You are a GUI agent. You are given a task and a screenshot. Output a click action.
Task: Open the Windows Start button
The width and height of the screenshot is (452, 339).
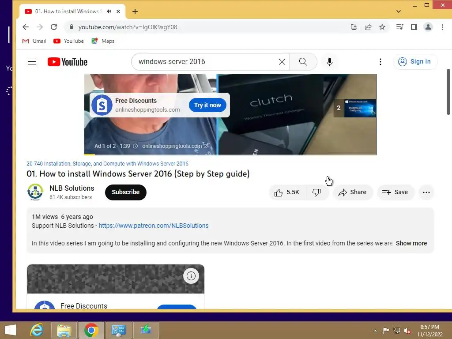11,330
